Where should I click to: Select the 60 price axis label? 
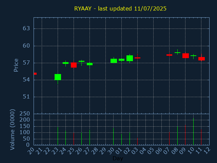pyautogui.click(x=26, y=46)
